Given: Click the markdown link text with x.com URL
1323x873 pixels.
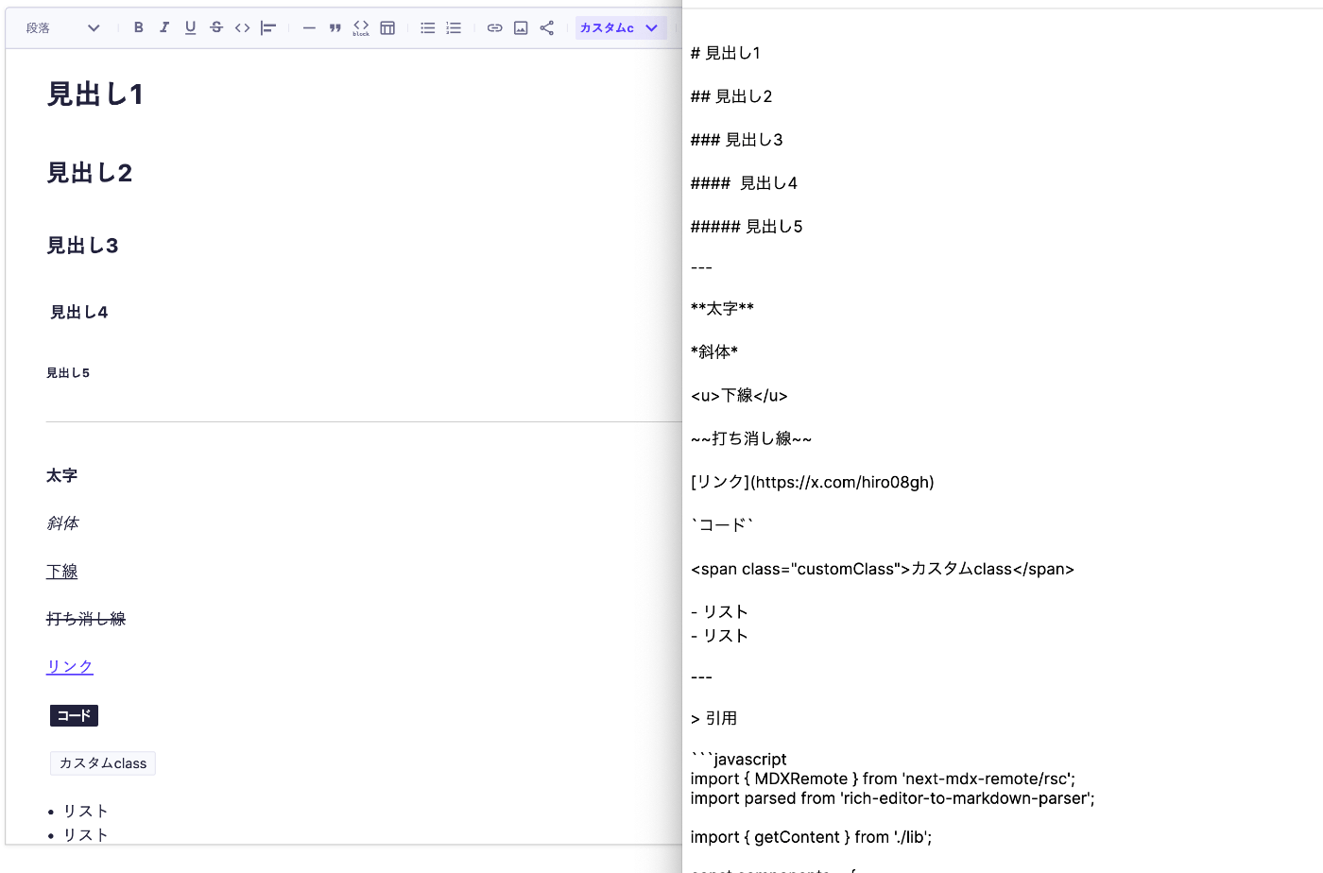Looking at the screenshot, I should [813, 482].
